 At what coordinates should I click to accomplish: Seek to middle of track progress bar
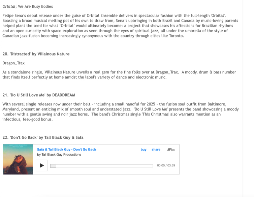101,166
